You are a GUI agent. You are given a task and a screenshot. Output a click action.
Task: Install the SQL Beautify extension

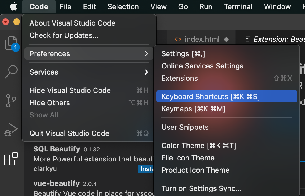[146, 169]
